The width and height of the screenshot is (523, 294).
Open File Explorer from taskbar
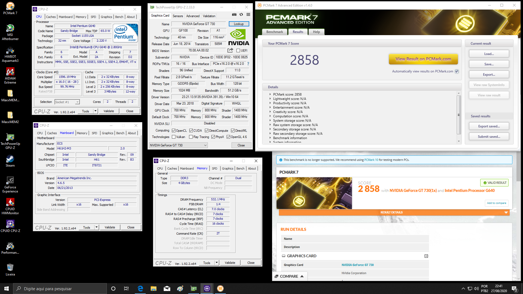pyautogui.click(x=153, y=289)
